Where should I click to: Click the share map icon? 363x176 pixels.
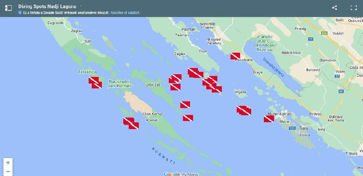[x=334, y=8]
